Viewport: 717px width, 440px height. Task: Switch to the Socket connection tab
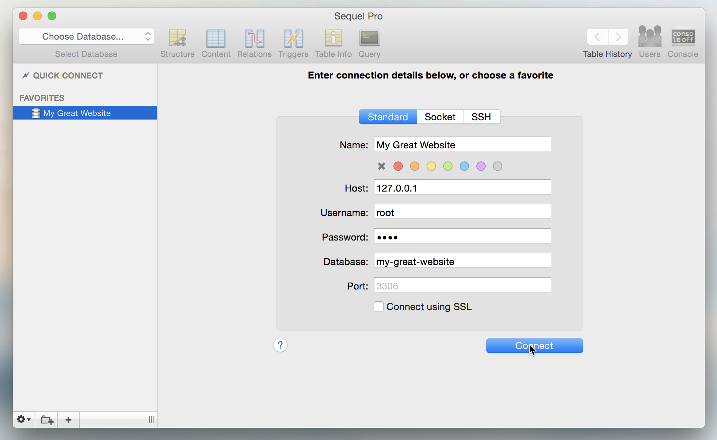[440, 117]
